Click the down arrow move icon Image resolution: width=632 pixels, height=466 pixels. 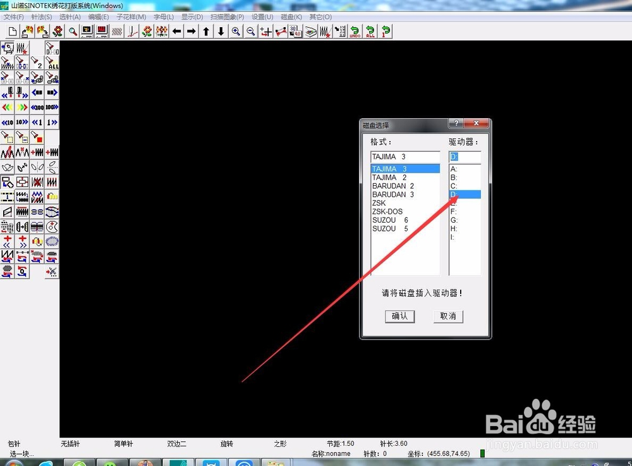(x=221, y=32)
